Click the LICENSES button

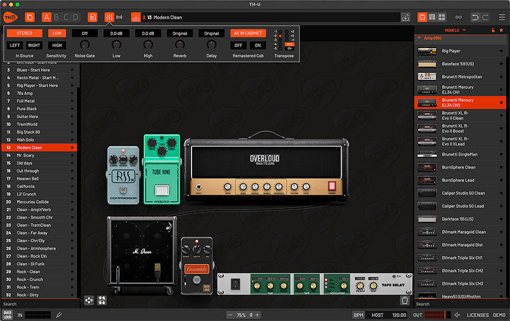(477, 315)
